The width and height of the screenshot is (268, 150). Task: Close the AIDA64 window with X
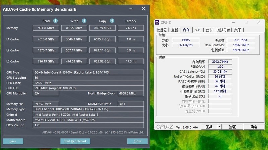[143, 9]
